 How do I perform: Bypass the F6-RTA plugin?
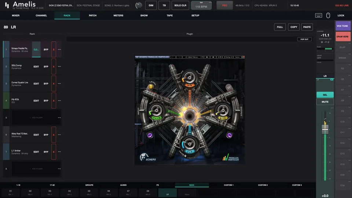coord(46,100)
